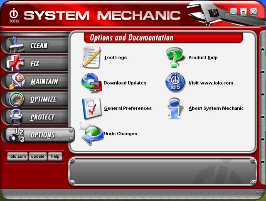Click the Undo Changes arrow icon

(91, 134)
